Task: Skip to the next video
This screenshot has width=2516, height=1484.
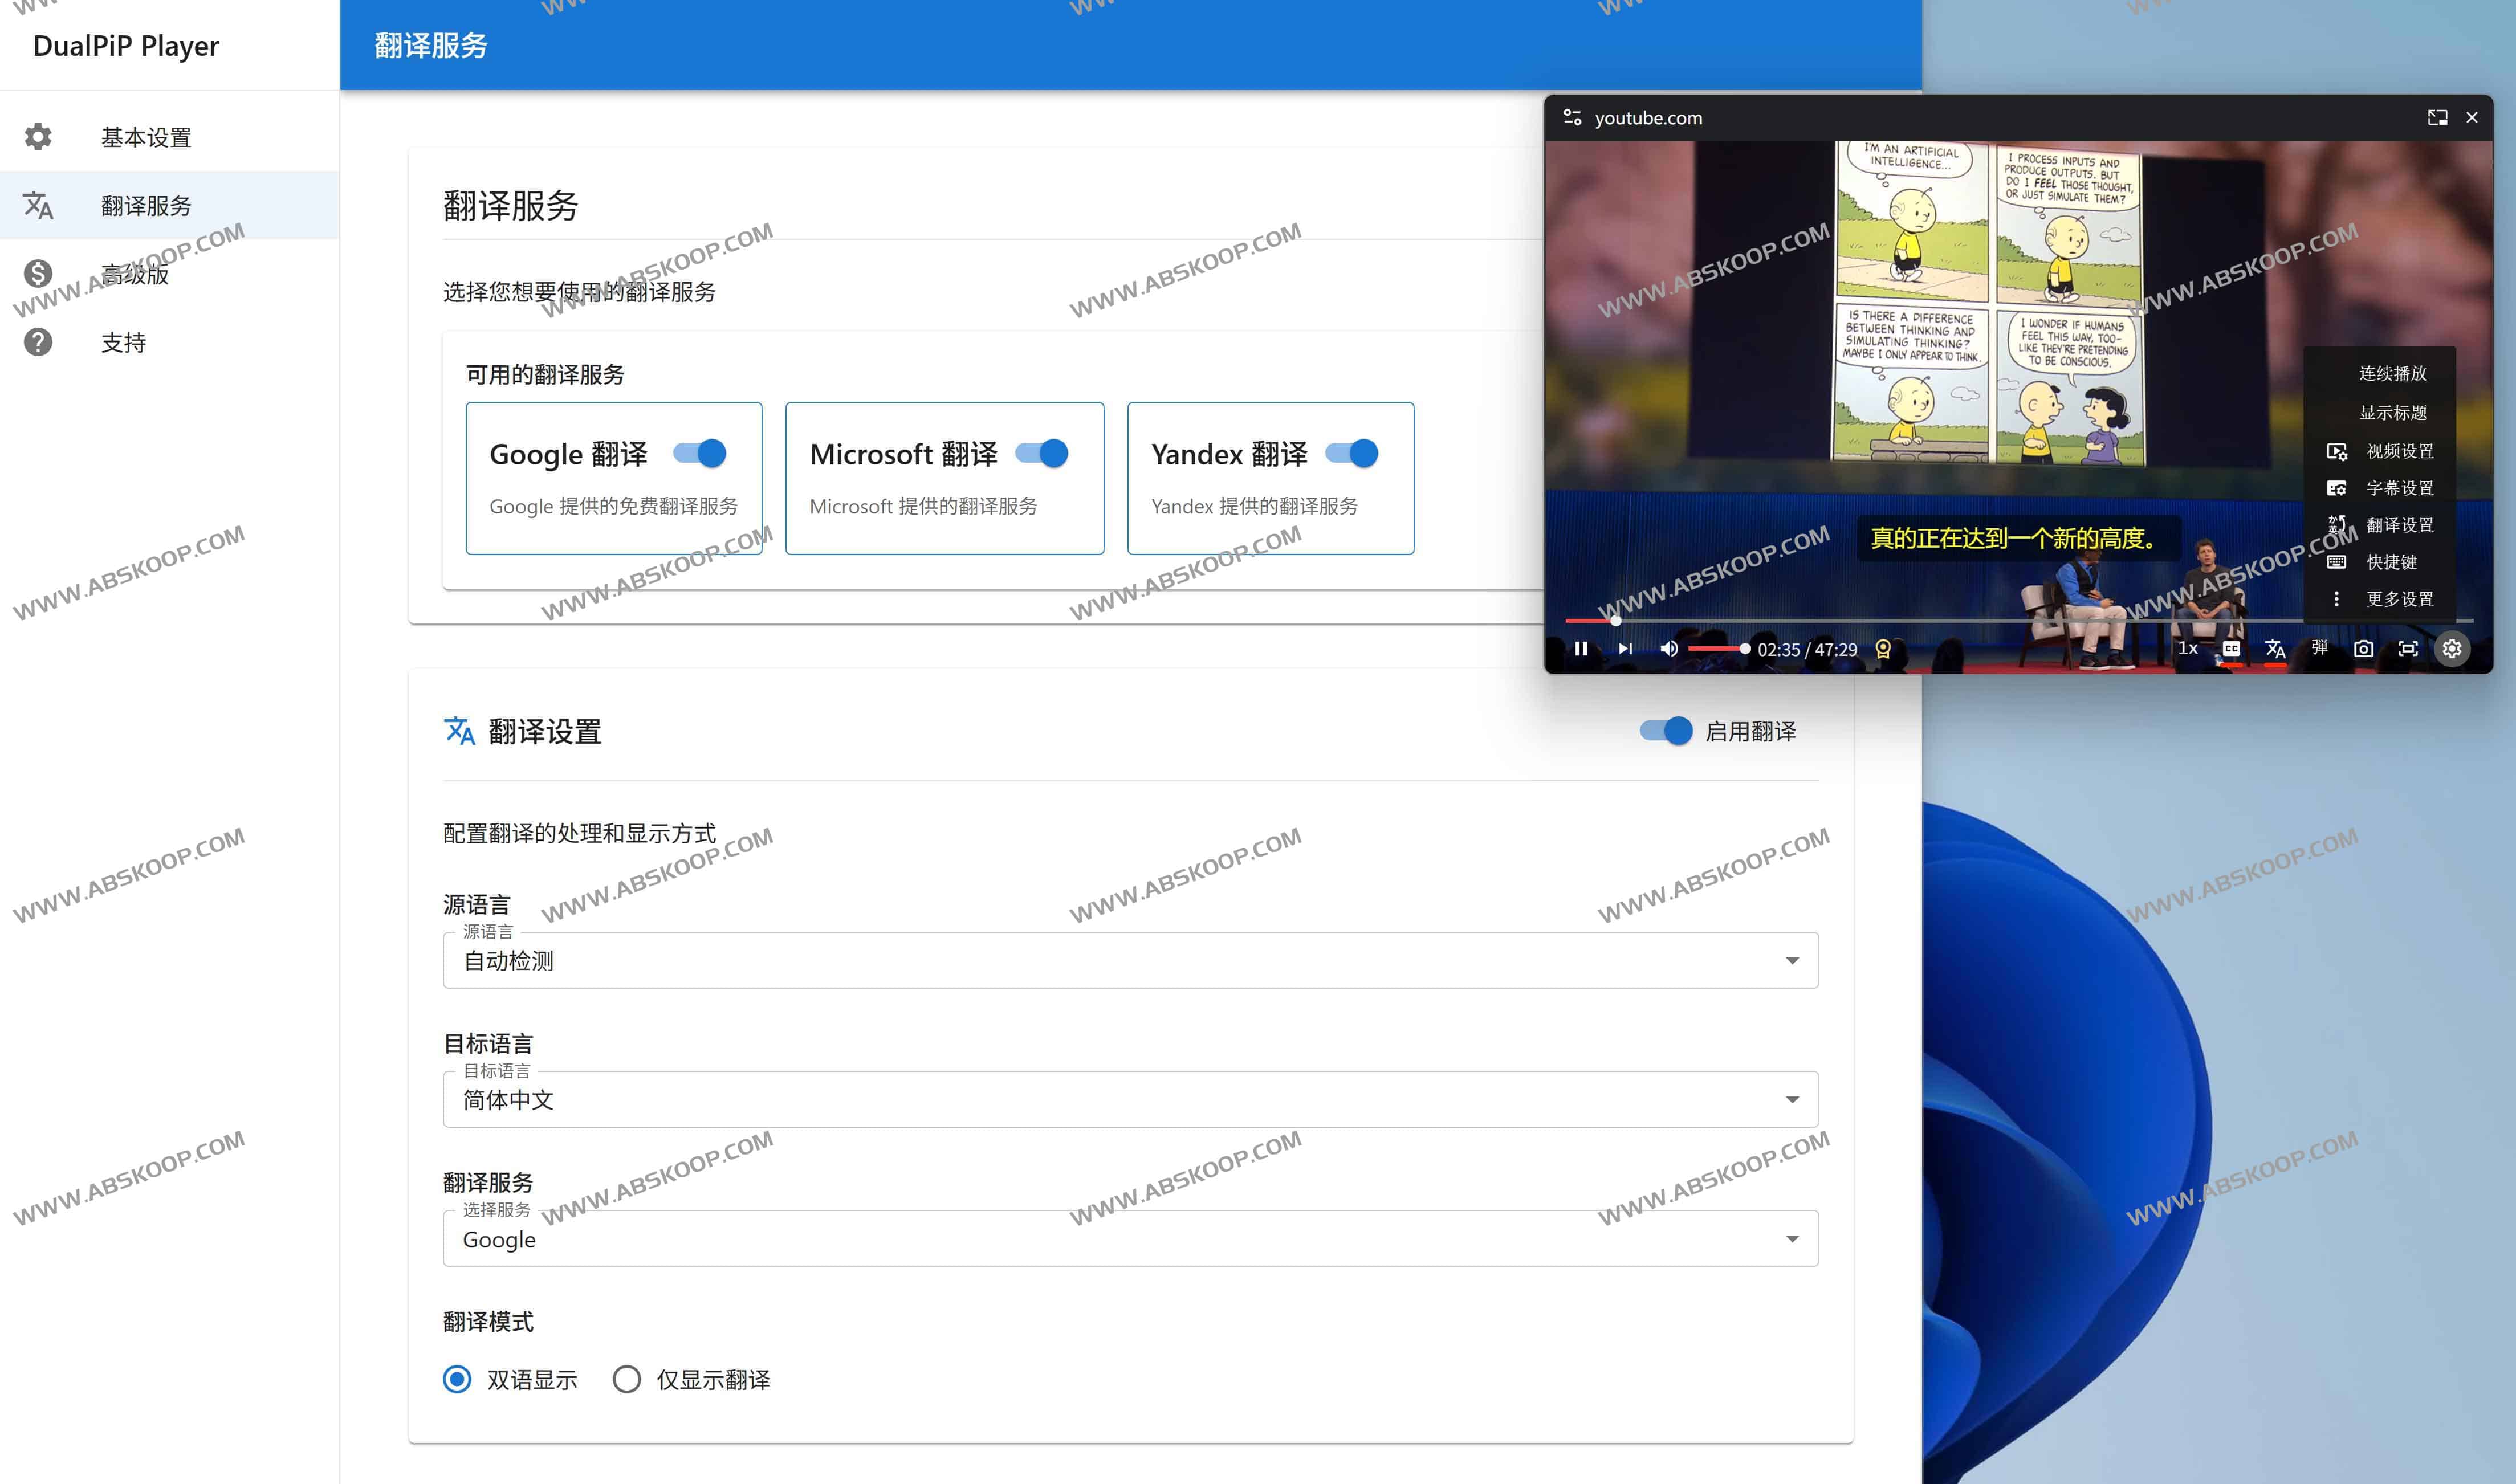Action: (1625, 649)
